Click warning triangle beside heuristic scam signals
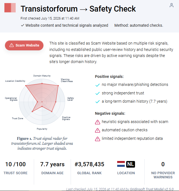 [97, 122]
